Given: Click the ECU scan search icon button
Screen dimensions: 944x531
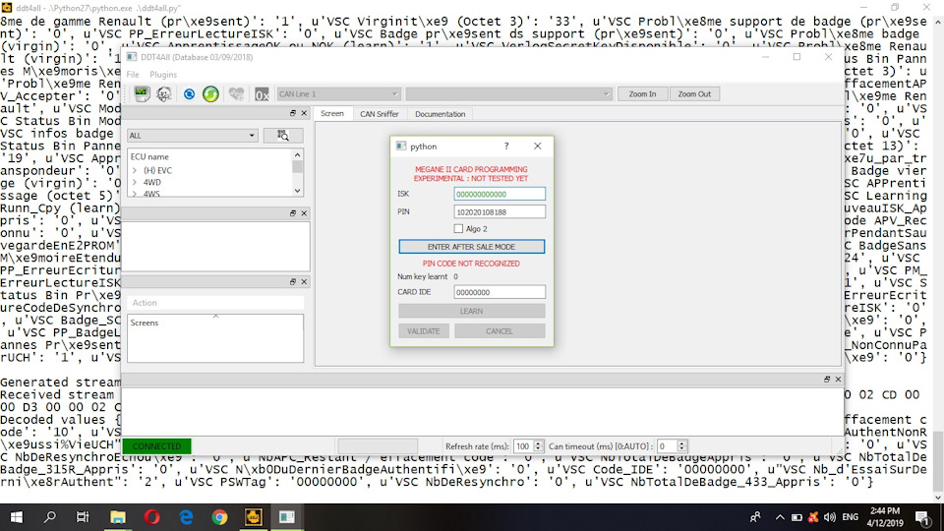Looking at the screenshot, I should click(283, 136).
